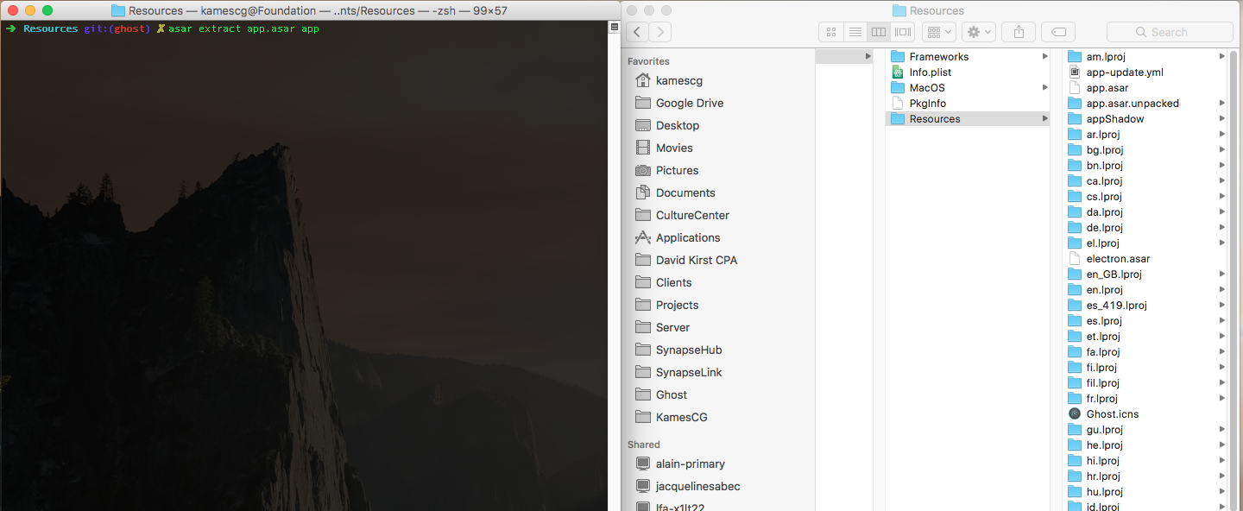1243x511 pixels.
Task: Switch Finder to cover flow view
Action: tap(903, 32)
